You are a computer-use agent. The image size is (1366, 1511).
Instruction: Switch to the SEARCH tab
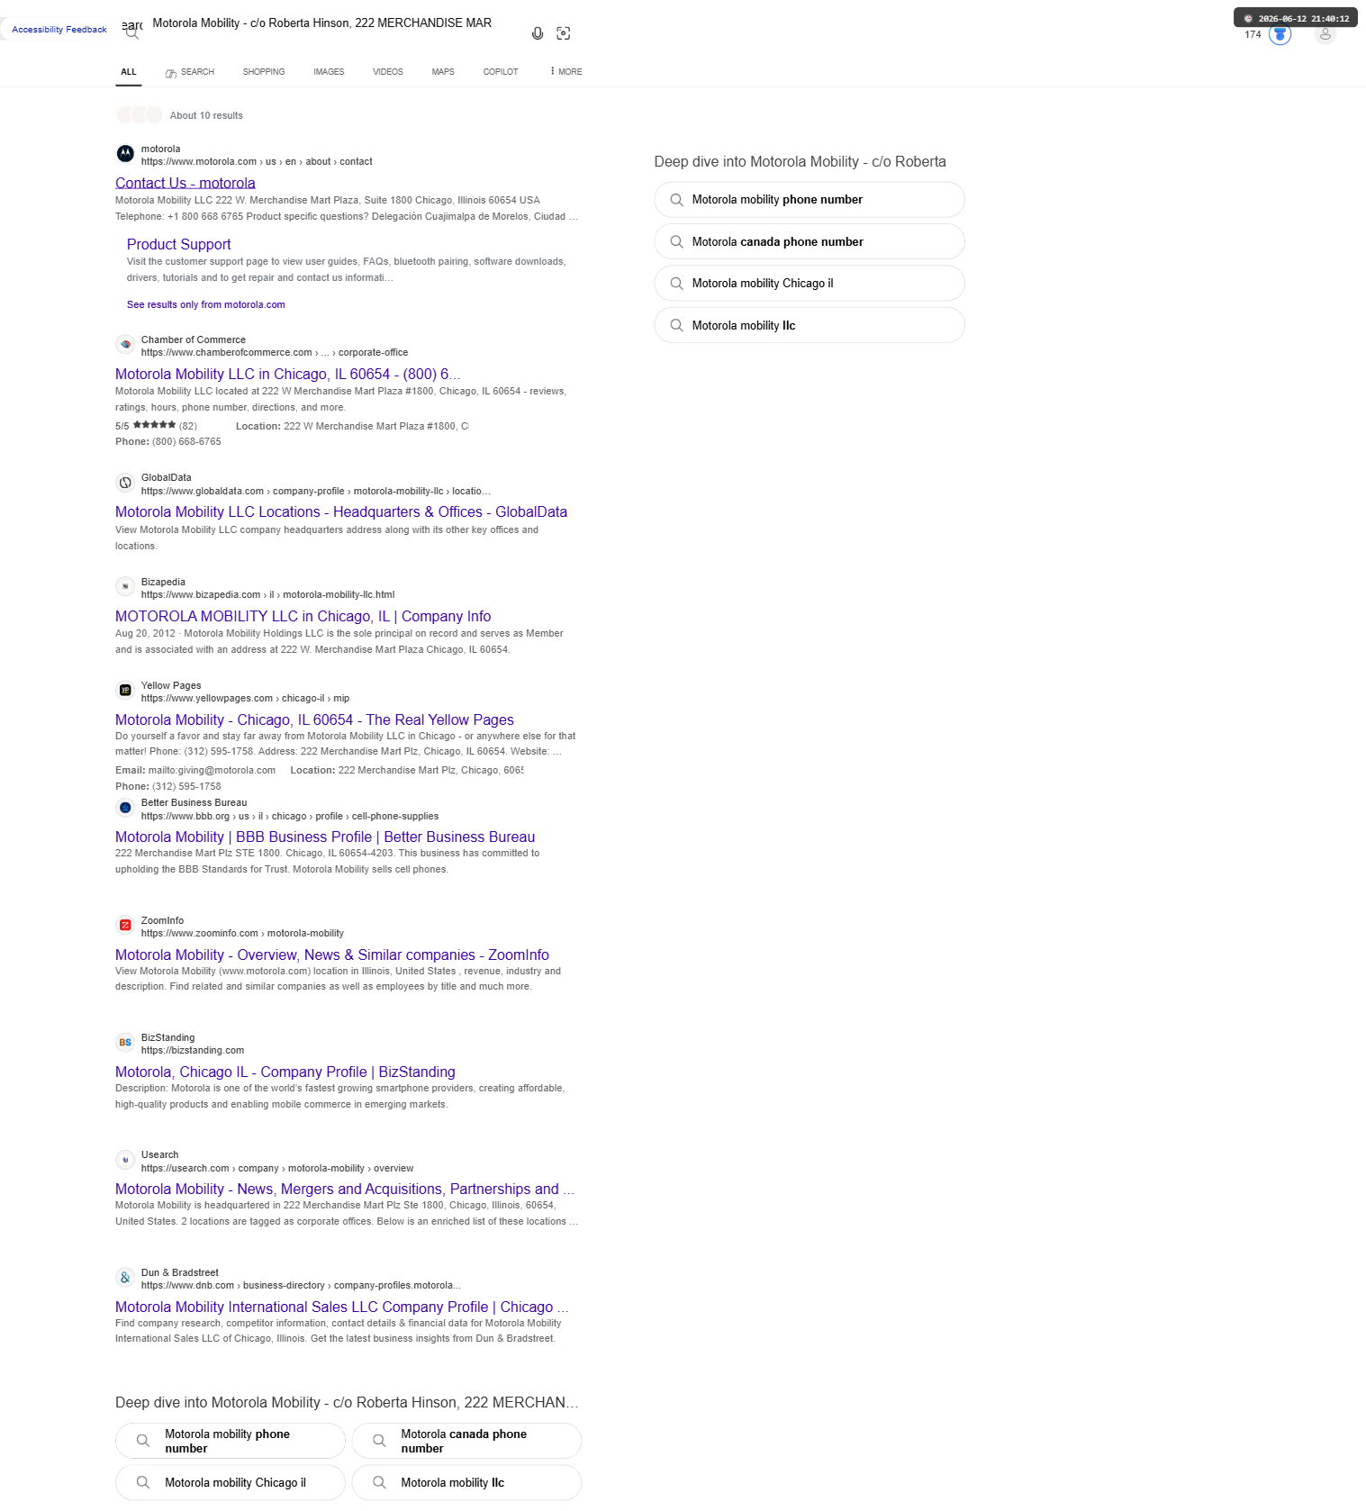(190, 72)
